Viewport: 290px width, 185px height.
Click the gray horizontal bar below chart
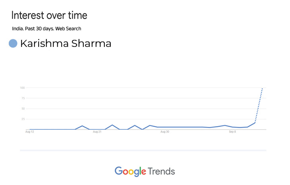coord(143,150)
